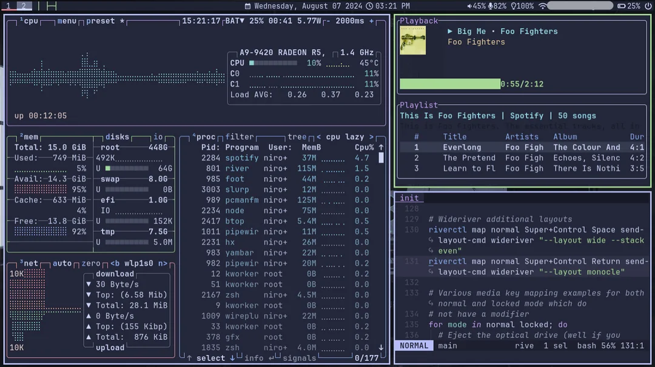Click the playback progress bar at 0:55

coord(450,84)
